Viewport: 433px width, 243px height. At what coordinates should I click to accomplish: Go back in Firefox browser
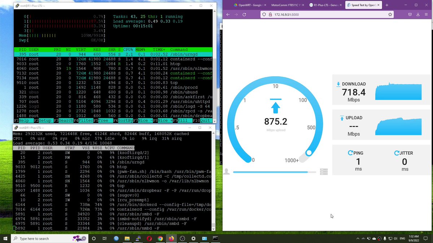click(228, 14)
